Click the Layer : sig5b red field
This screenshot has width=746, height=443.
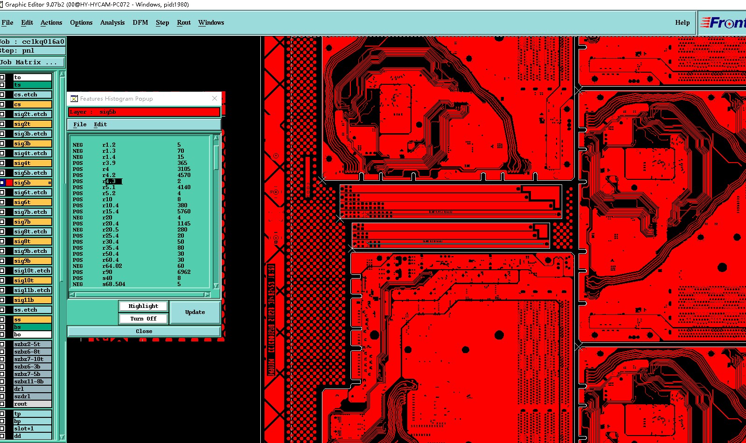point(144,112)
